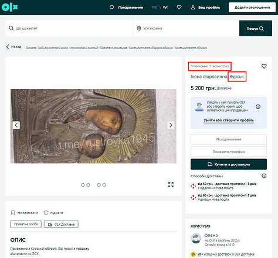
Task: Open Антикваріат / колекції breadcrumb
Action: point(84,47)
